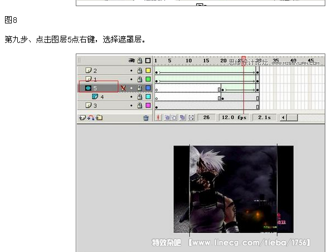The width and height of the screenshot is (327, 252).
Task: Click the lock all layers header icon
Action: (x=140, y=61)
